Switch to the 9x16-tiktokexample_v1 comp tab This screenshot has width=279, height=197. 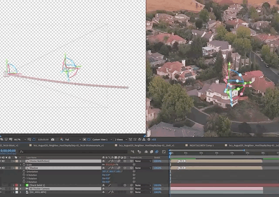pos(68,145)
